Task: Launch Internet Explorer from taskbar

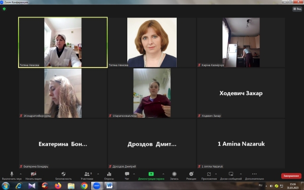Action: [19, 186]
